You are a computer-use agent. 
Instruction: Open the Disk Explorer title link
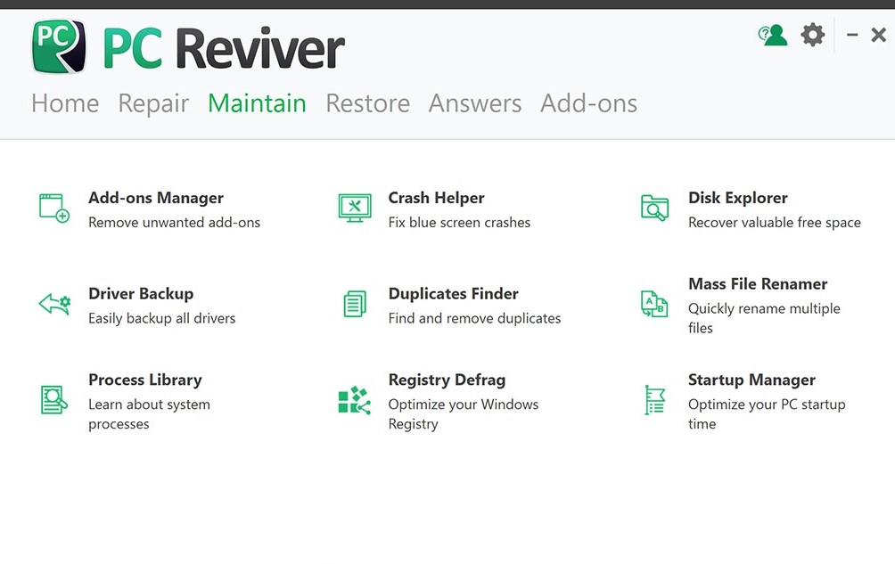738,198
